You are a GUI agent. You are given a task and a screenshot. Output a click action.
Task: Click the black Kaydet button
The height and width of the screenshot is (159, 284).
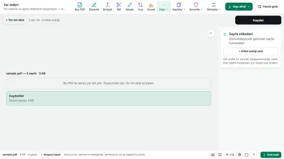pyautogui.click(x=258, y=20)
